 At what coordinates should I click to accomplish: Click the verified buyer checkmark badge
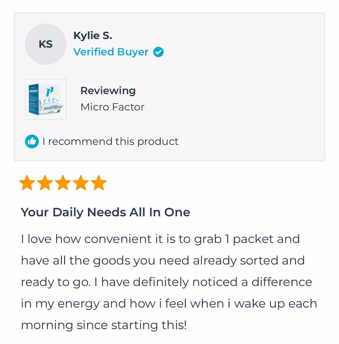click(159, 52)
